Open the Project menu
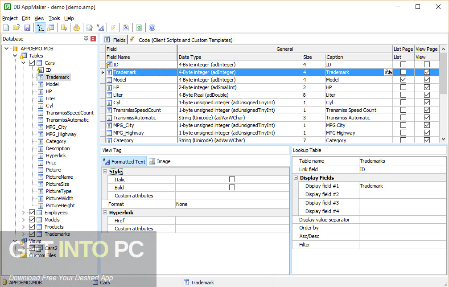The height and width of the screenshot is (287, 449). [10, 18]
